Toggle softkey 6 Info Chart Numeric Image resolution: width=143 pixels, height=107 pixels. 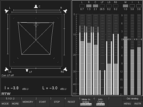pos(100,102)
